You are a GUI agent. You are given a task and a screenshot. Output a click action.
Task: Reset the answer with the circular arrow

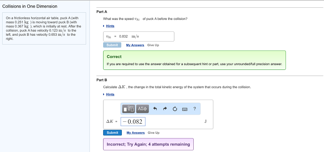click(x=175, y=109)
